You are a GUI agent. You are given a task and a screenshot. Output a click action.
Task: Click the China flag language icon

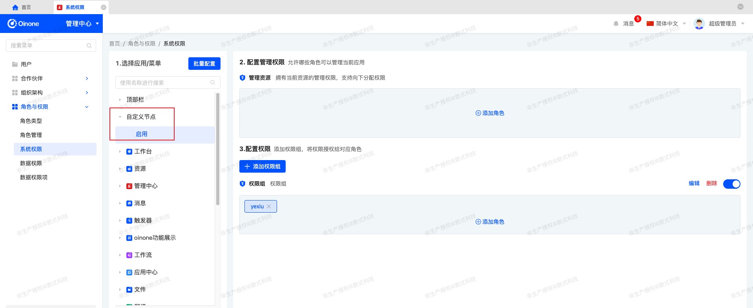pos(650,24)
